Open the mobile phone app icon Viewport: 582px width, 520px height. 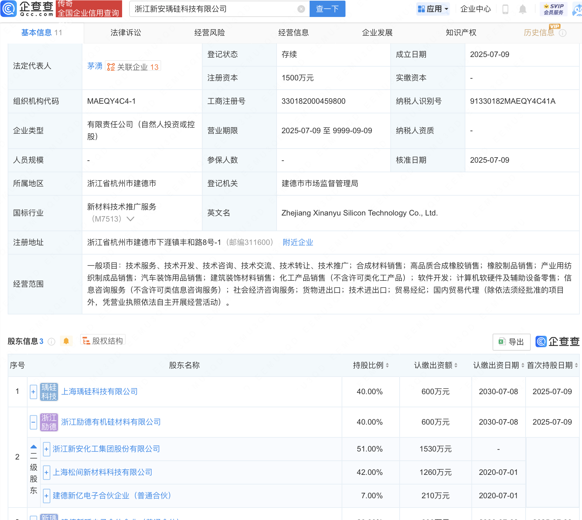tap(505, 9)
